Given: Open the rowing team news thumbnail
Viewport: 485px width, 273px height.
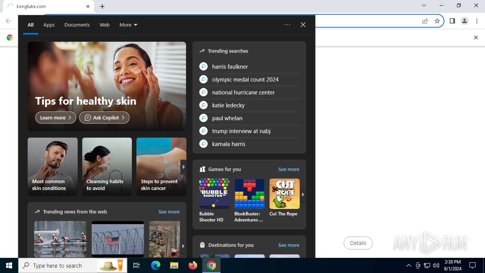Looking at the screenshot, I should coord(60,239).
